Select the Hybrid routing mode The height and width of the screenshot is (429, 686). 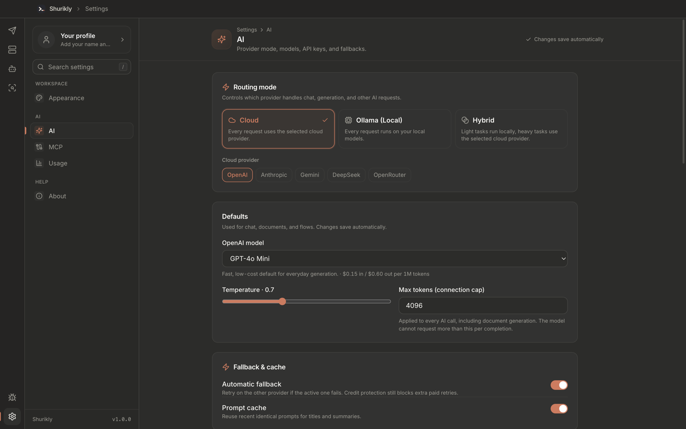[511, 129]
